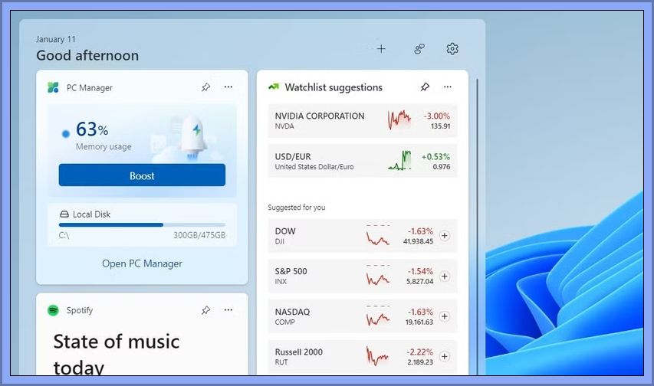Add NASDAQ to the watchlist
Screen dimensions: 654x386
[x=445, y=316]
